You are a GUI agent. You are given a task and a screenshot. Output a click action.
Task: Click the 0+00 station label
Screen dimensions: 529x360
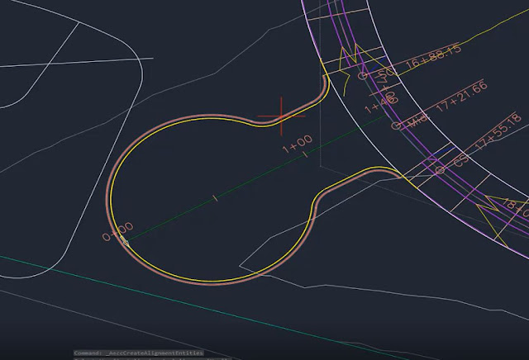click(117, 231)
